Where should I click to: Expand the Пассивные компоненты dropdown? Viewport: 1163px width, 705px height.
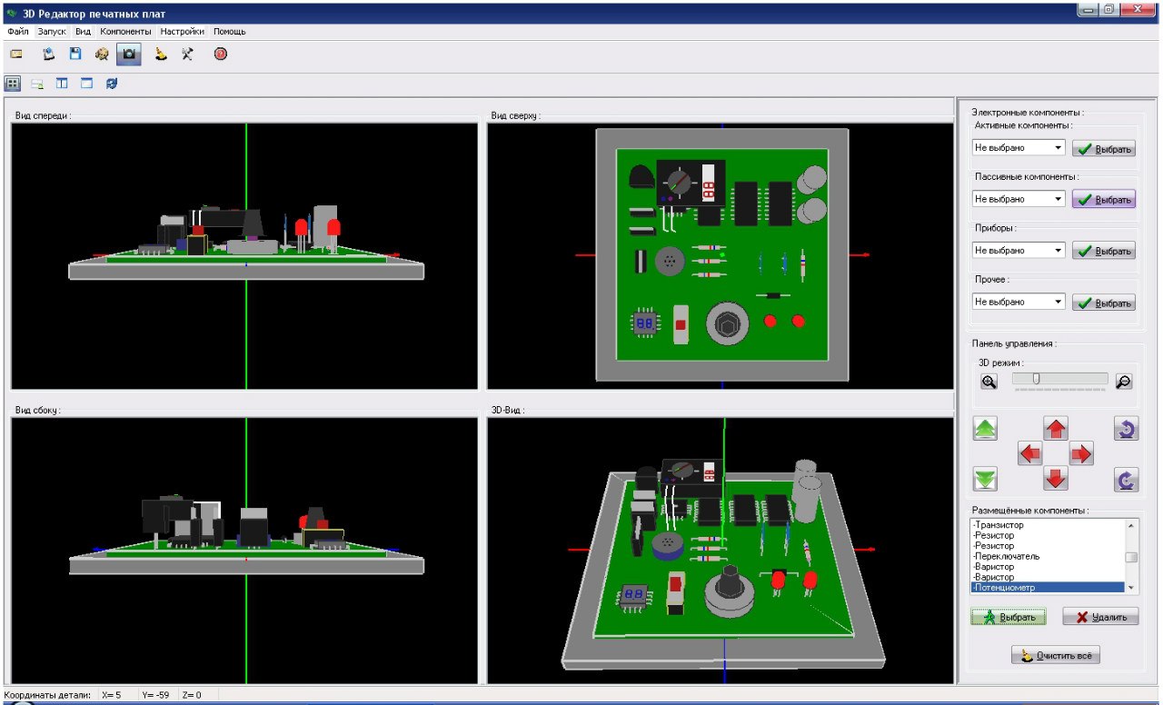[1058, 199]
